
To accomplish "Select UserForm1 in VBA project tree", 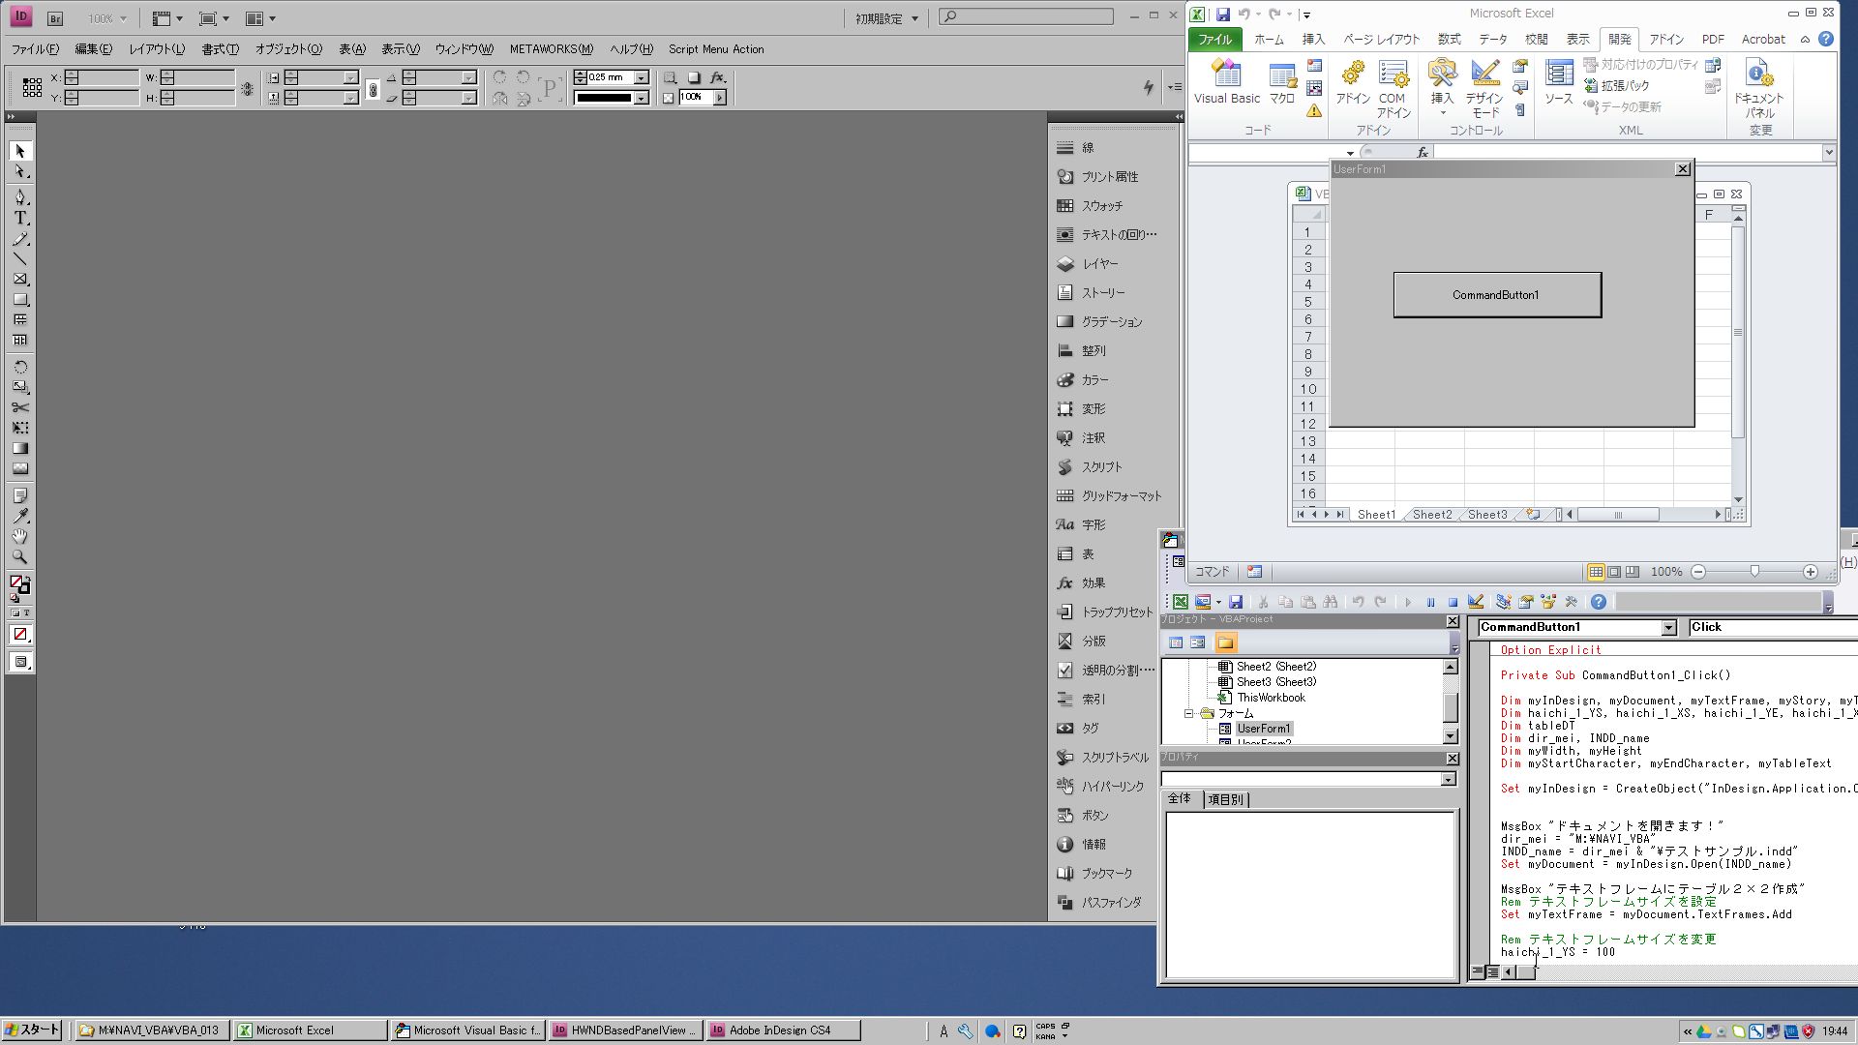I will pos(1263,729).
